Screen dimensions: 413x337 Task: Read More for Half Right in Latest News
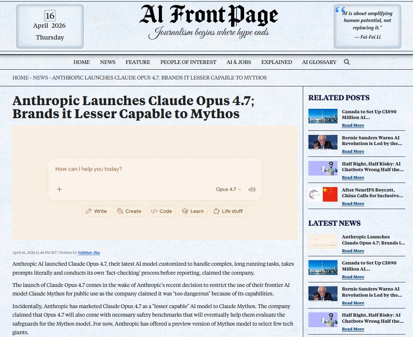click(x=353, y=329)
